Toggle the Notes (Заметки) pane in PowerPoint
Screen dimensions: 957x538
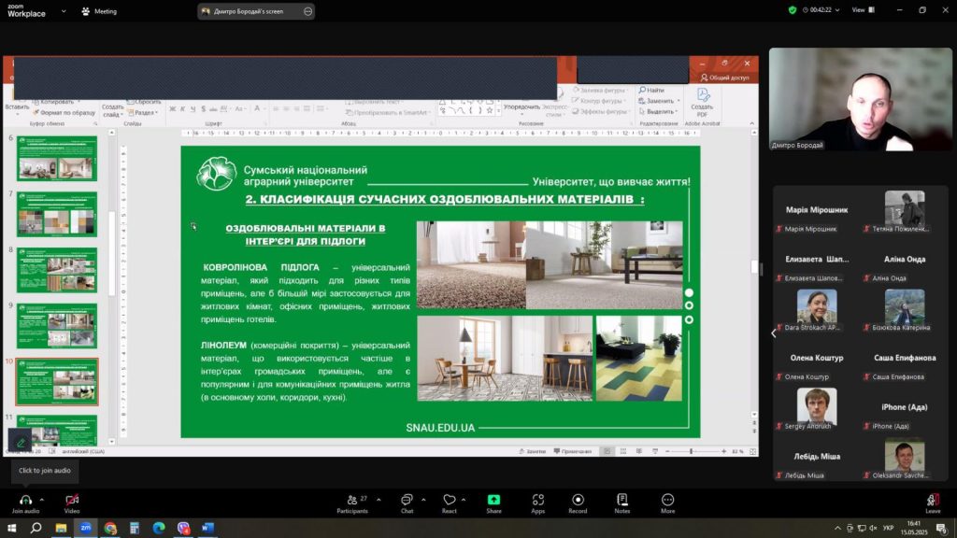[532, 451]
